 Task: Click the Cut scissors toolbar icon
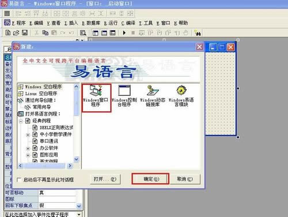36,33
